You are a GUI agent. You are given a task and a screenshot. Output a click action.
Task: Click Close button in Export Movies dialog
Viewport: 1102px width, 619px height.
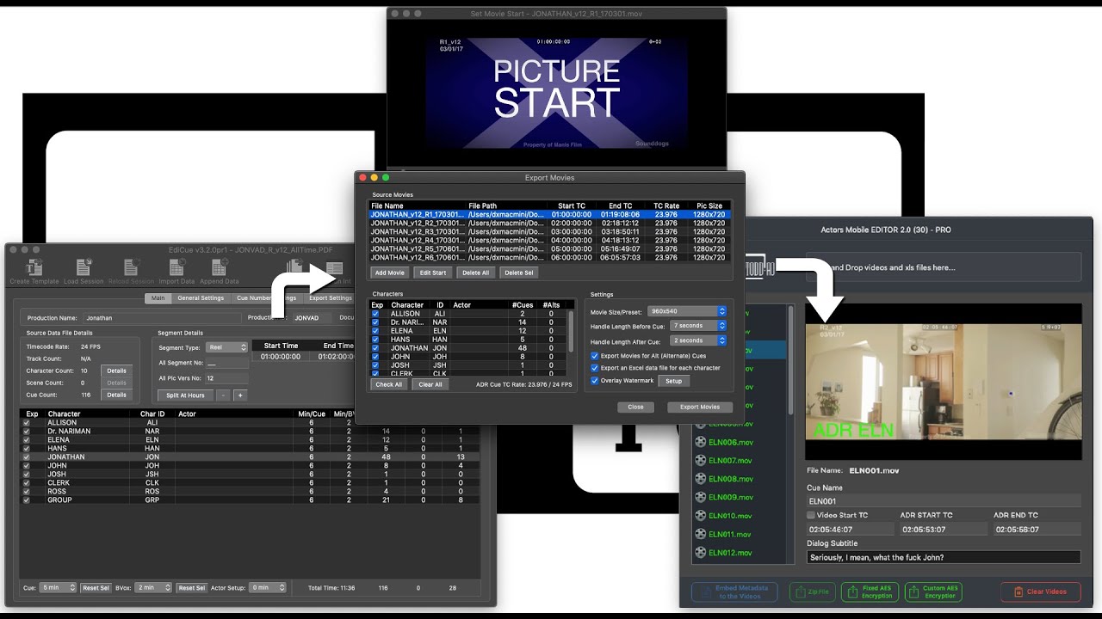click(x=635, y=407)
